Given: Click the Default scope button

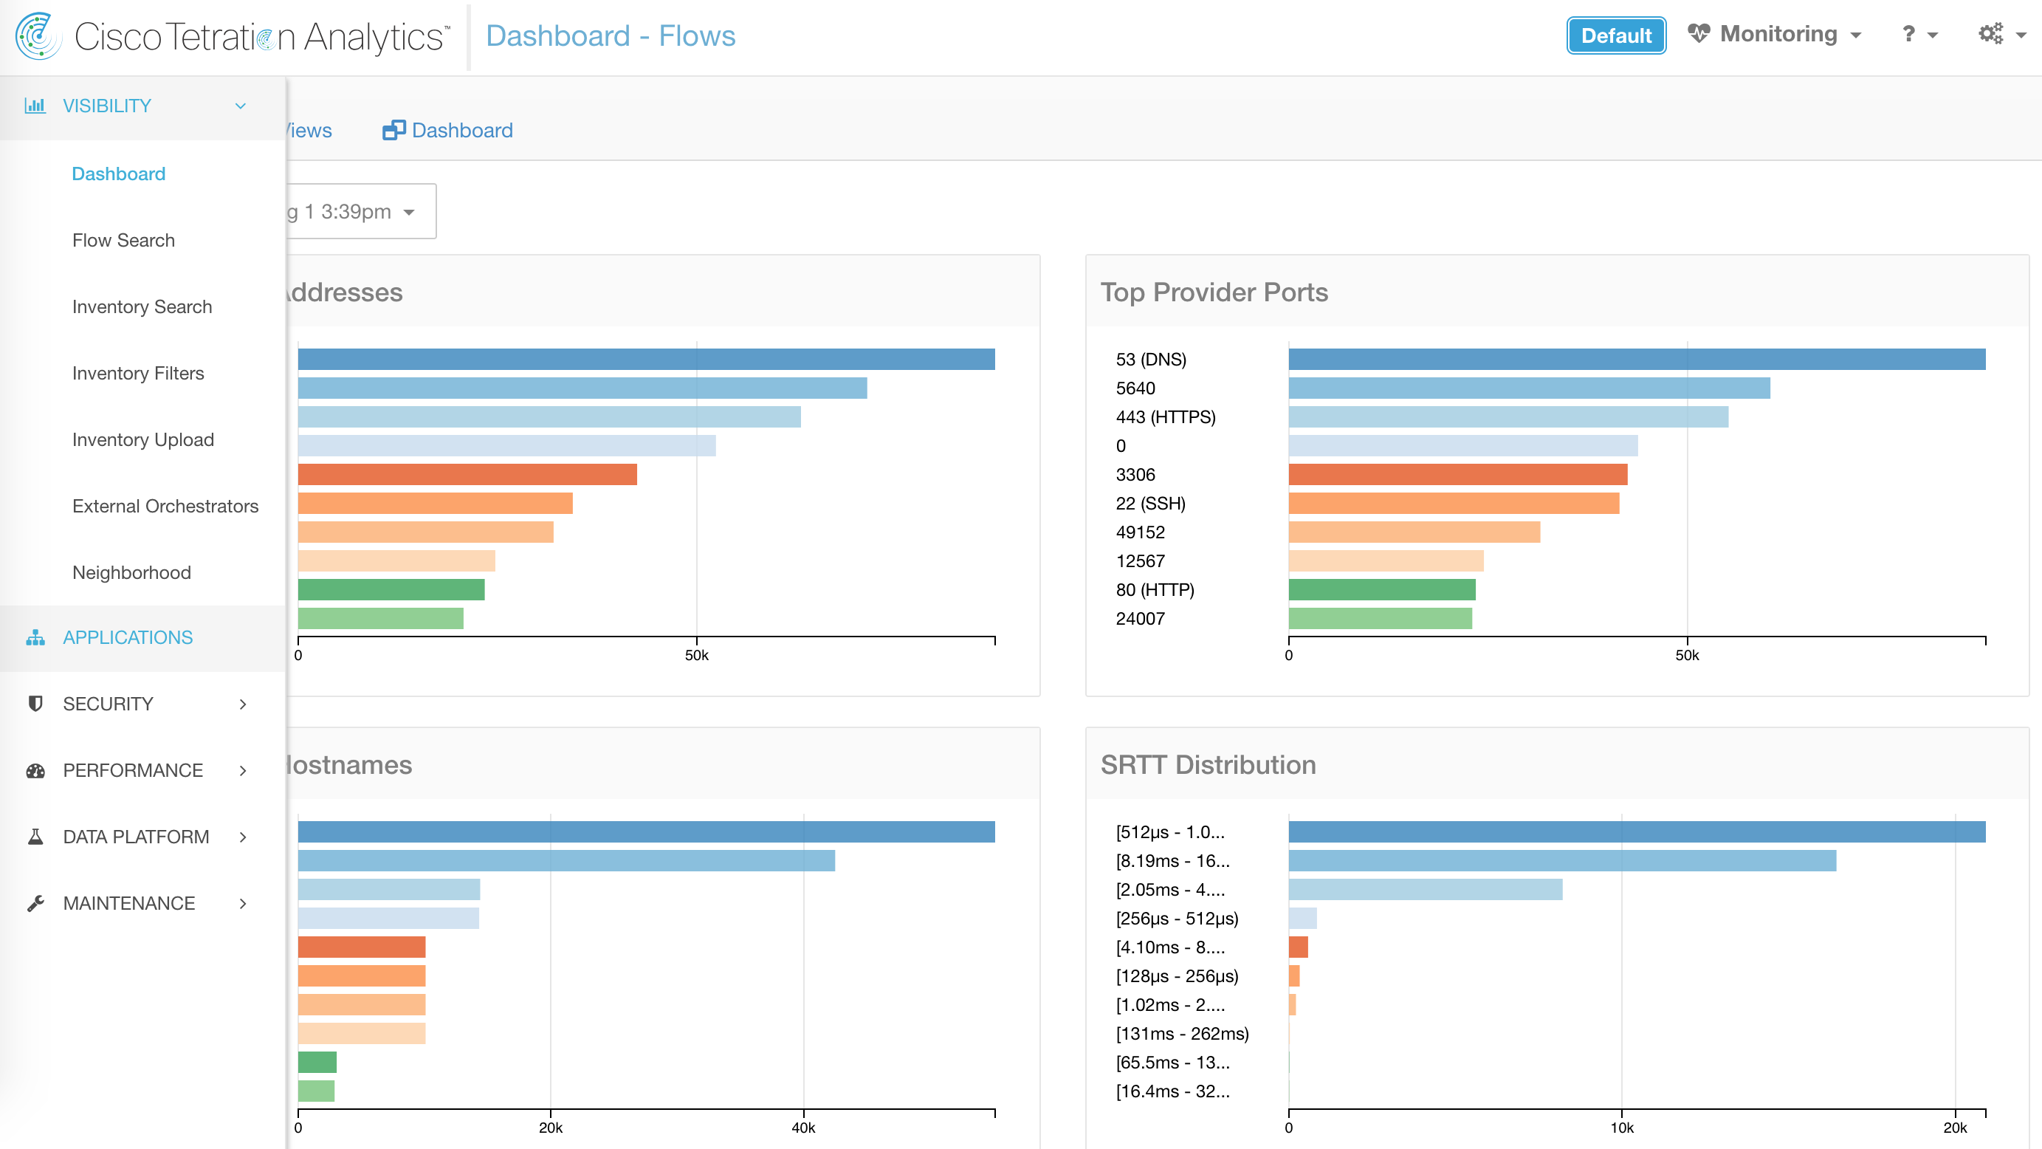Looking at the screenshot, I should (1615, 35).
